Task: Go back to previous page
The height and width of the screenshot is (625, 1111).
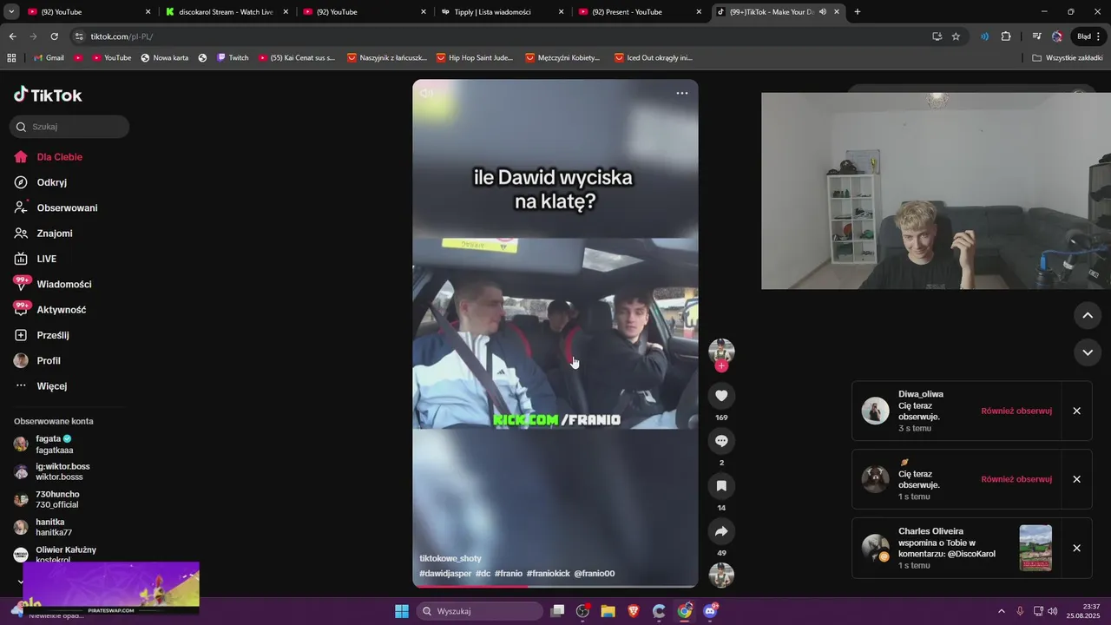Action: click(12, 36)
